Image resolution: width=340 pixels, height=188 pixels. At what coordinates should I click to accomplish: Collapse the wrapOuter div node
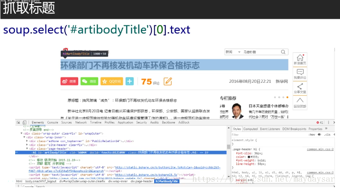tap(22, 133)
